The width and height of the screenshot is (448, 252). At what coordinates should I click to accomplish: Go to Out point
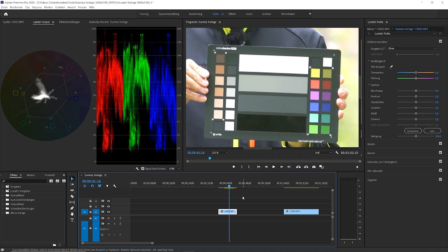click(289, 167)
